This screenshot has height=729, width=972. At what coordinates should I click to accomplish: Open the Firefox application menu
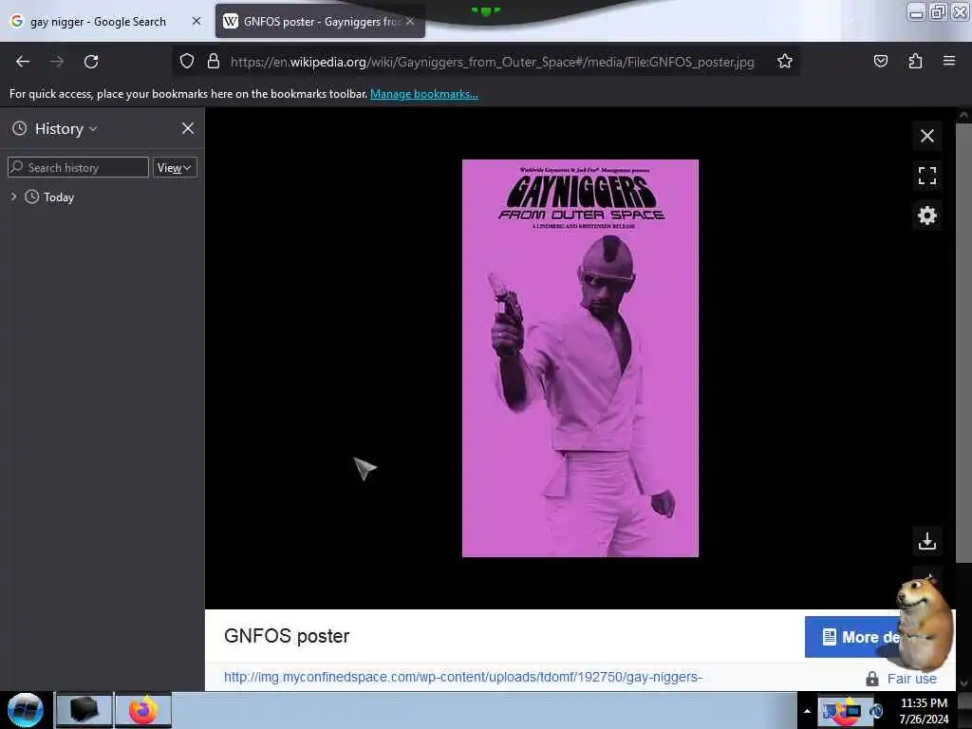click(949, 61)
